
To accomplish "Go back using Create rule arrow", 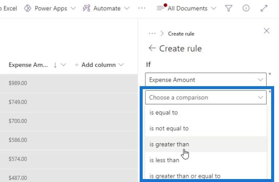I will coord(152,48).
